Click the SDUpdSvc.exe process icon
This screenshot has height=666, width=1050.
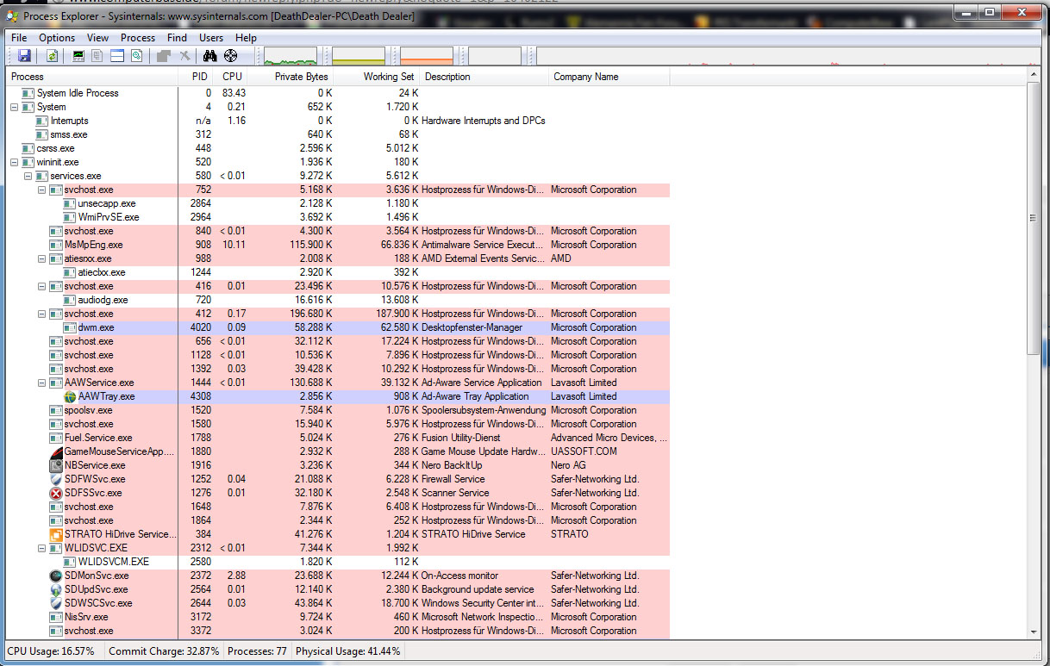(x=57, y=589)
